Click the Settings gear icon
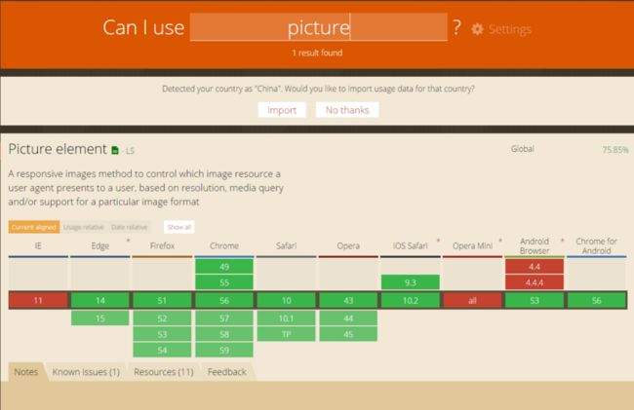The width and height of the screenshot is (634, 410). point(478,29)
